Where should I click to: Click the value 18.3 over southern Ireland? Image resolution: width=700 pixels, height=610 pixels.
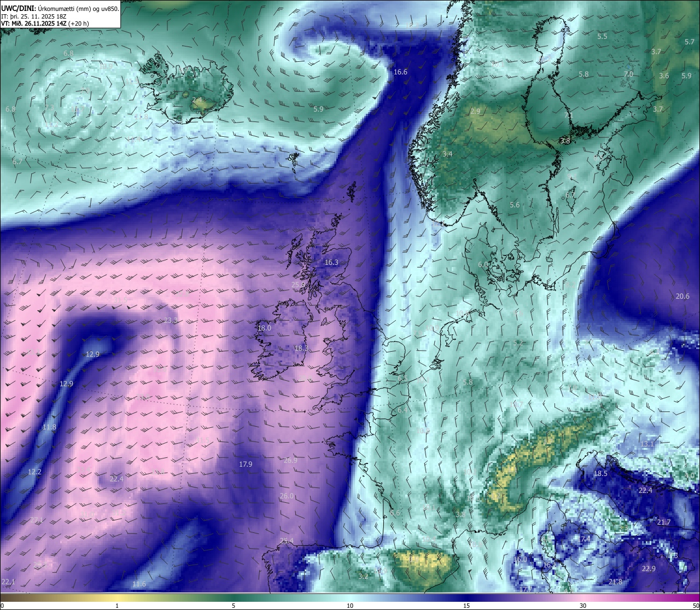[301, 348]
